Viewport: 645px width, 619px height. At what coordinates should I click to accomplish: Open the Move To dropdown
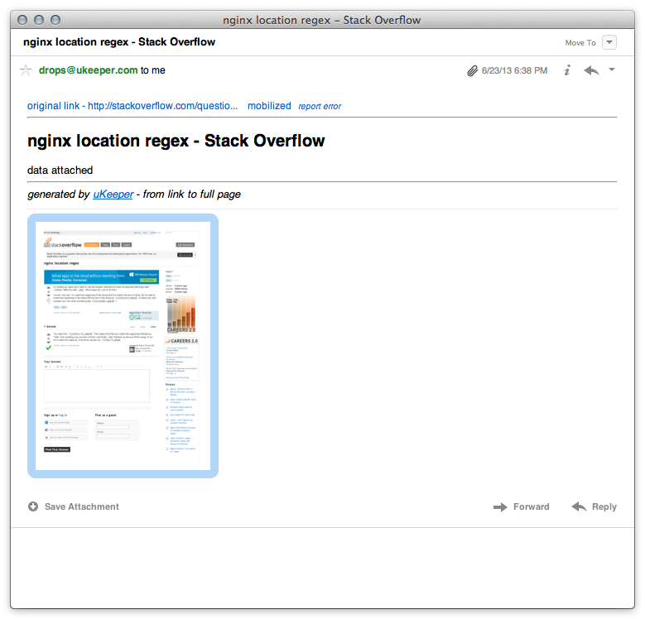point(609,42)
